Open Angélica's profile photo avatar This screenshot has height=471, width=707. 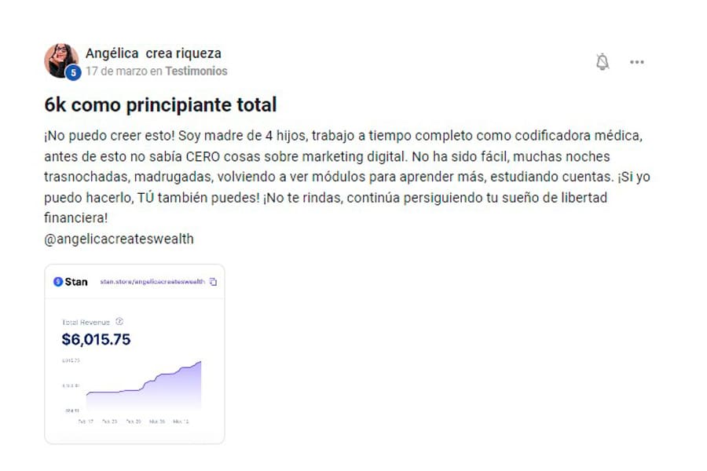[x=60, y=59]
